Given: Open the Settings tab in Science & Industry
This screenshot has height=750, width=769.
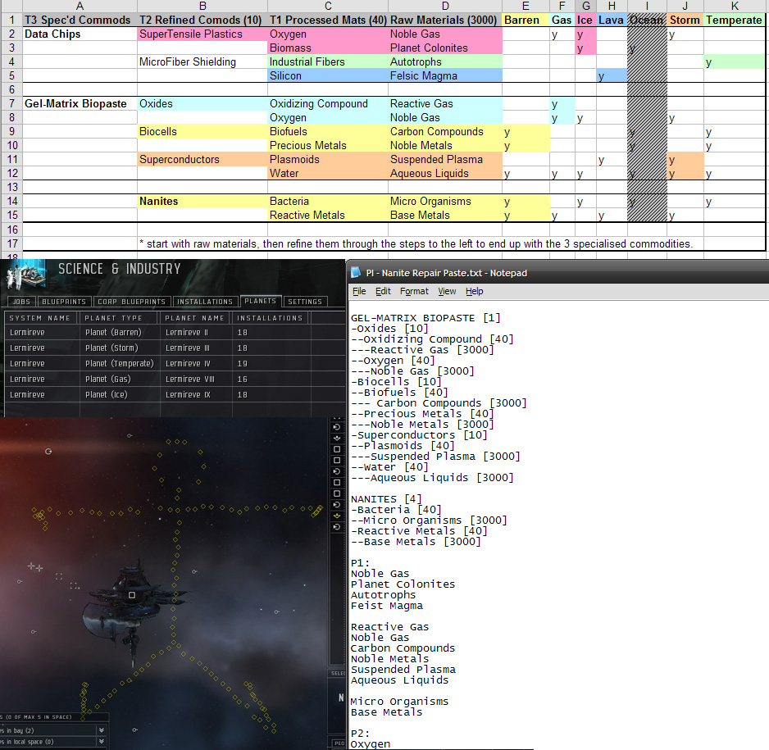Looking at the screenshot, I should point(305,302).
